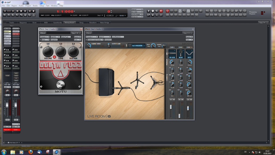Select the stereo mic pair in channel 3-4
The width and height of the screenshot is (275, 155).
pos(189,54)
